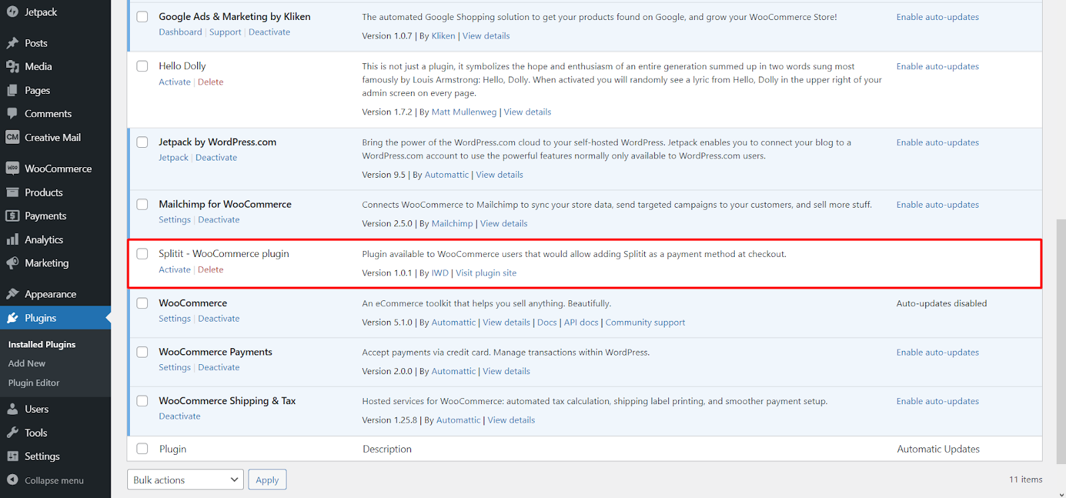Check the WooCommerce Shipping & Tax checkbox
This screenshot has height=498, width=1066.
(143, 401)
